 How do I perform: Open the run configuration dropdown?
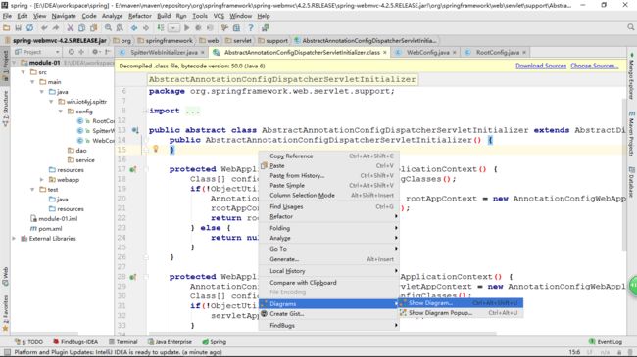pos(173,28)
